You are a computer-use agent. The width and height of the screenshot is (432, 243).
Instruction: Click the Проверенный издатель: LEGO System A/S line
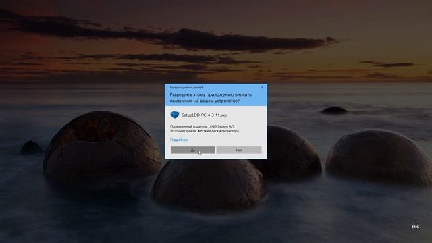pos(202,126)
